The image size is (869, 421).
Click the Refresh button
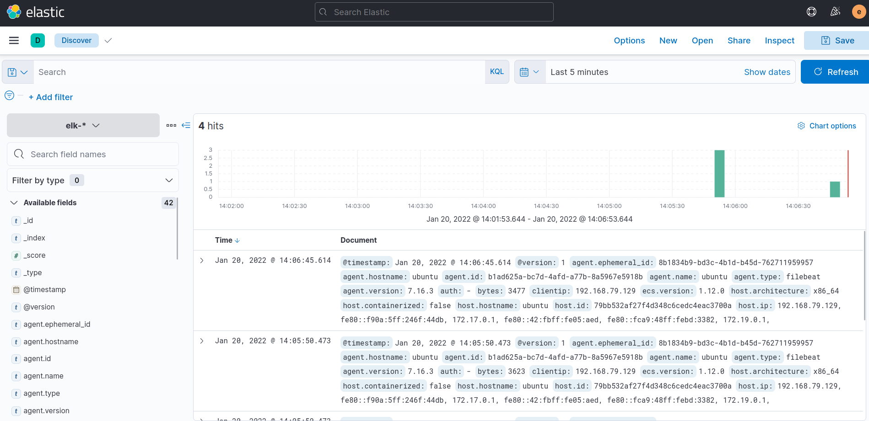click(x=835, y=72)
